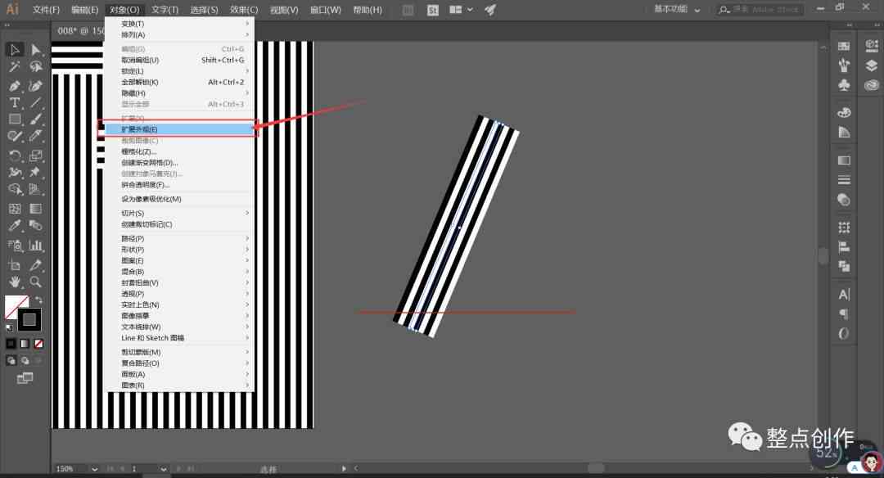This screenshot has width=884, height=478.
Task: Select the Type (T) tool
Action: coord(15,102)
